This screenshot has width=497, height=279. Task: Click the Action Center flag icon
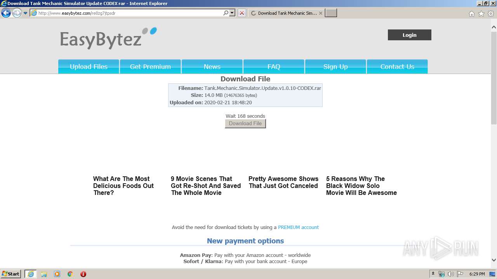click(x=460, y=274)
